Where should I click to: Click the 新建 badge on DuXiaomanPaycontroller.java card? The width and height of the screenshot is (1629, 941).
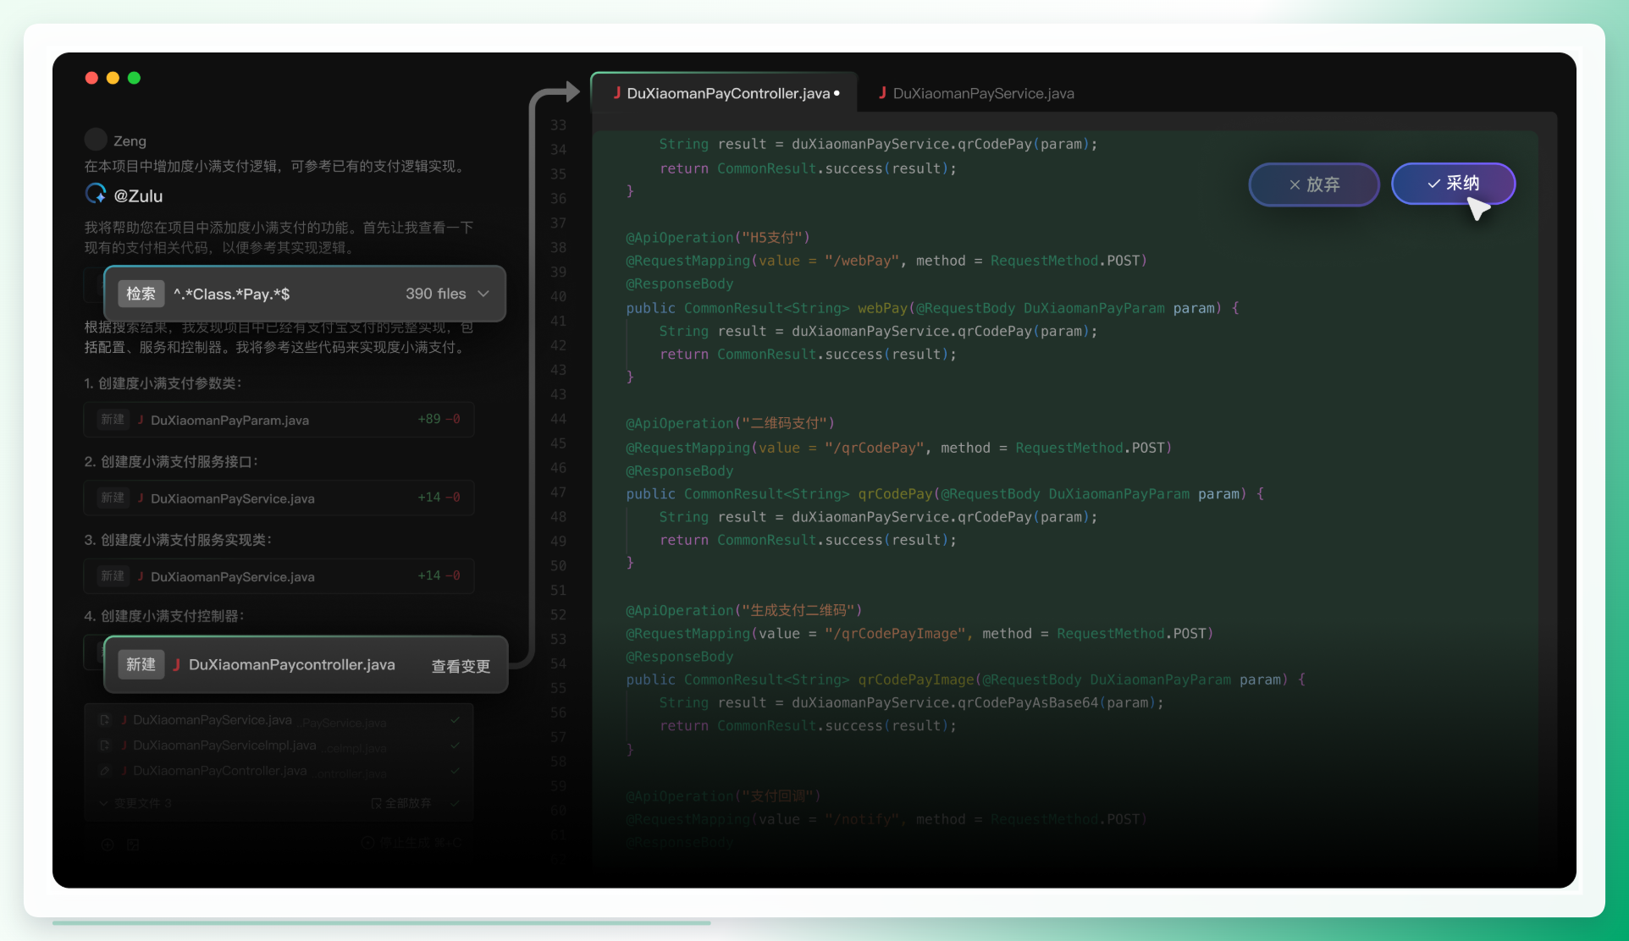pyautogui.click(x=141, y=664)
